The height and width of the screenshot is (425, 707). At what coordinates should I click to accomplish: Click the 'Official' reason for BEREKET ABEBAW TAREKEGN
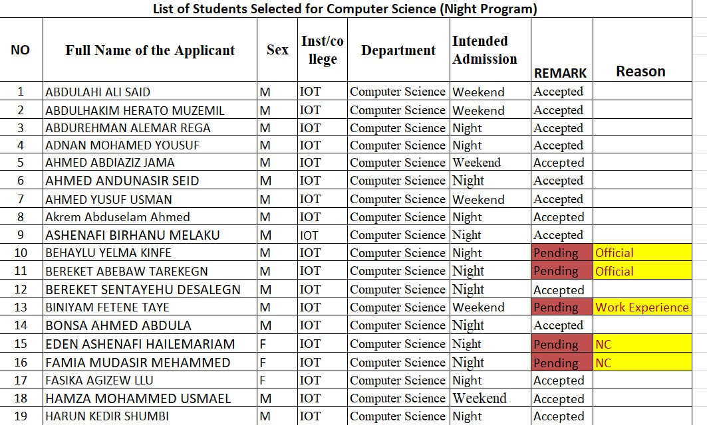tap(615, 271)
